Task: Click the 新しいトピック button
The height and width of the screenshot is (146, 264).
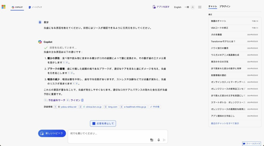Action: [52, 133]
